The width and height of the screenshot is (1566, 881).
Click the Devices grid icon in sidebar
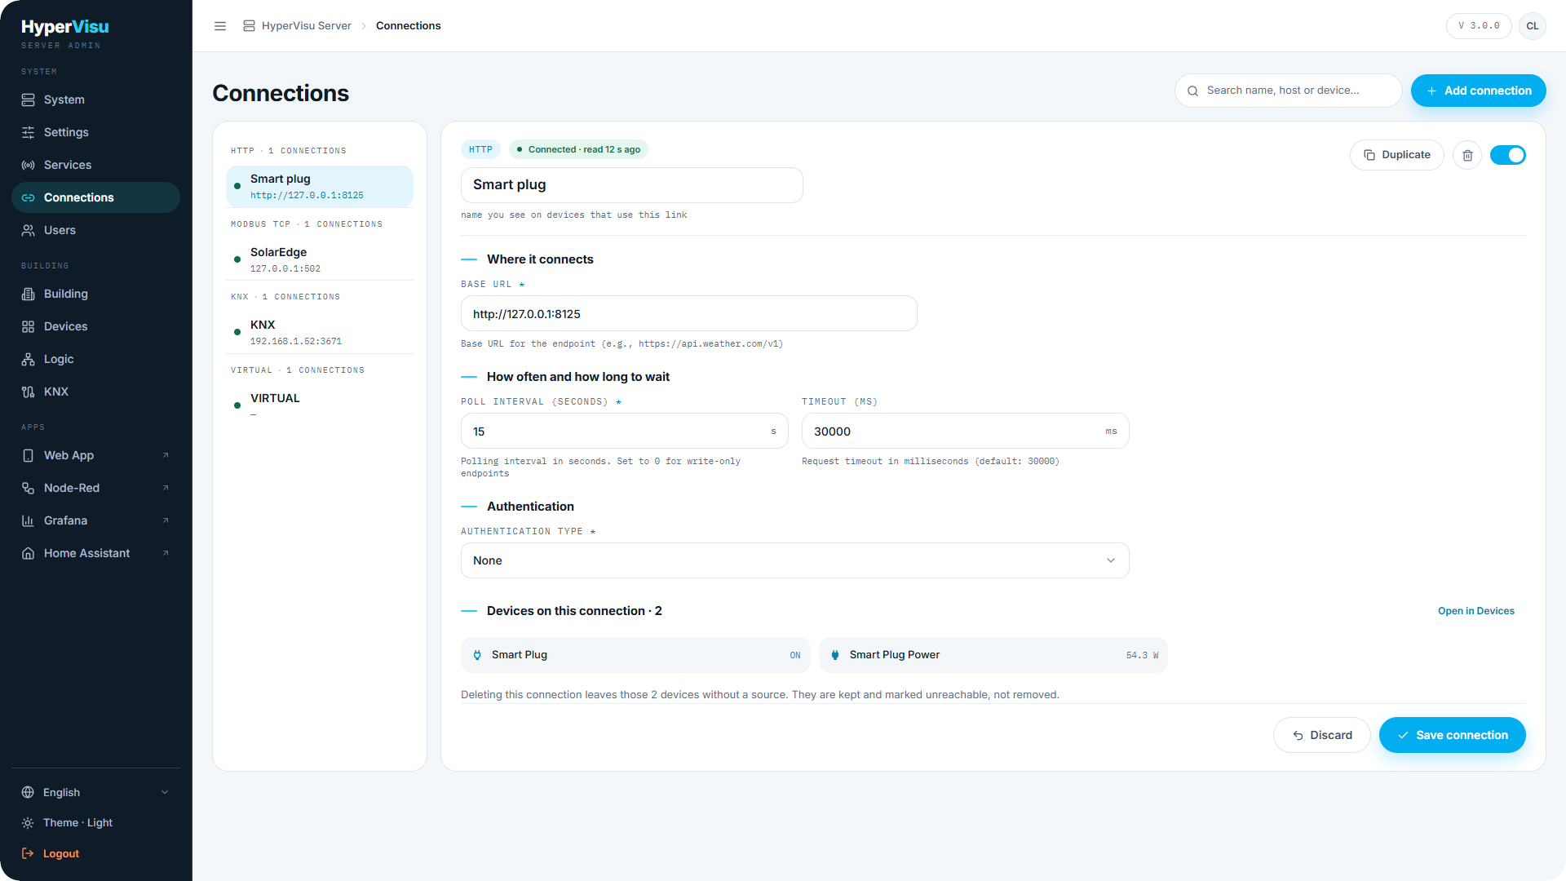[28, 326]
